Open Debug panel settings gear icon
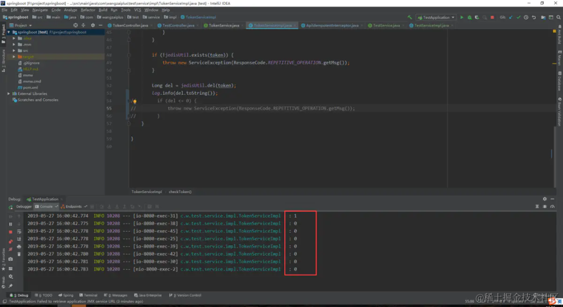Screen dimensions: 563x307 click(545, 199)
